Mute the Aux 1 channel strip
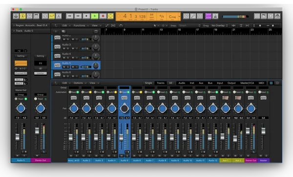293x177 pixels. [x=223, y=156]
